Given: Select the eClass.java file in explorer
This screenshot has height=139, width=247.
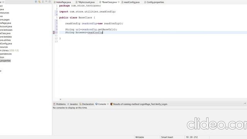Looking at the screenshot, I should tap(5, 34).
